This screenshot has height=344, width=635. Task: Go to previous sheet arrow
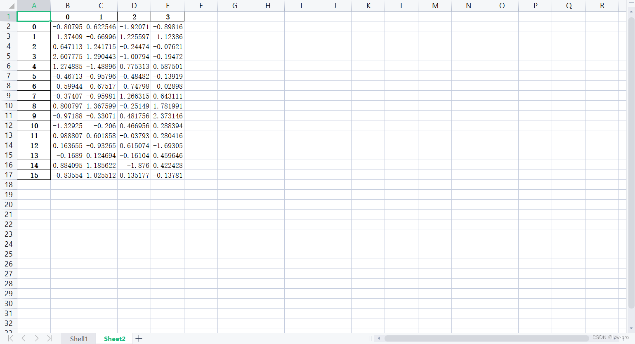click(x=24, y=338)
